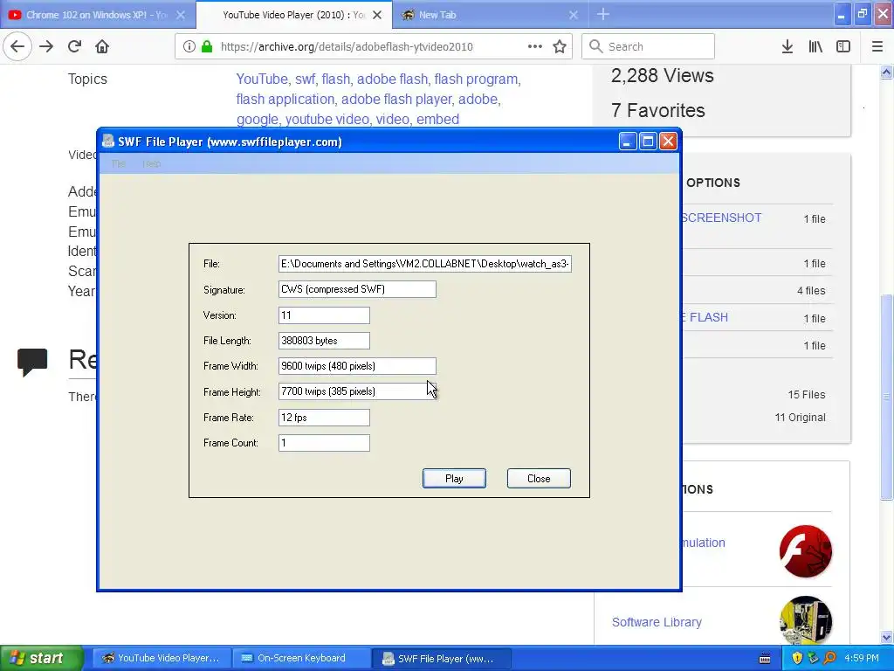Open the Downloads arrow icon
894x671 pixels.
tap(787, 46)
